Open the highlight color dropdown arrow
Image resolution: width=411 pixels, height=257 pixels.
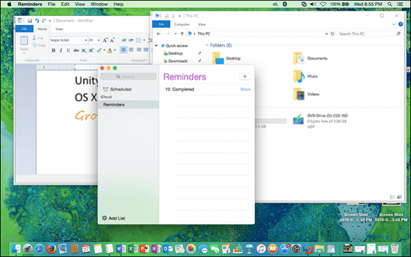pos(104,50)
